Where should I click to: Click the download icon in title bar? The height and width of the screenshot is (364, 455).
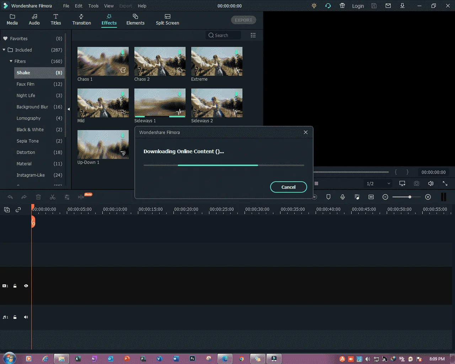pos(402,6)
